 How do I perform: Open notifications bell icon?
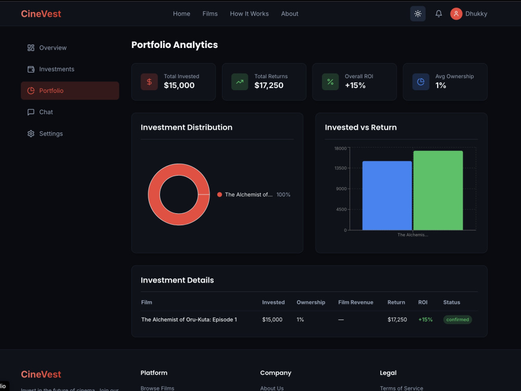tap(439, 14)
